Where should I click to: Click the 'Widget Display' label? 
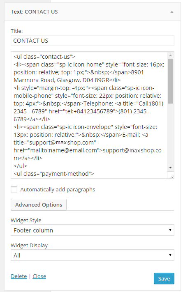29,246
